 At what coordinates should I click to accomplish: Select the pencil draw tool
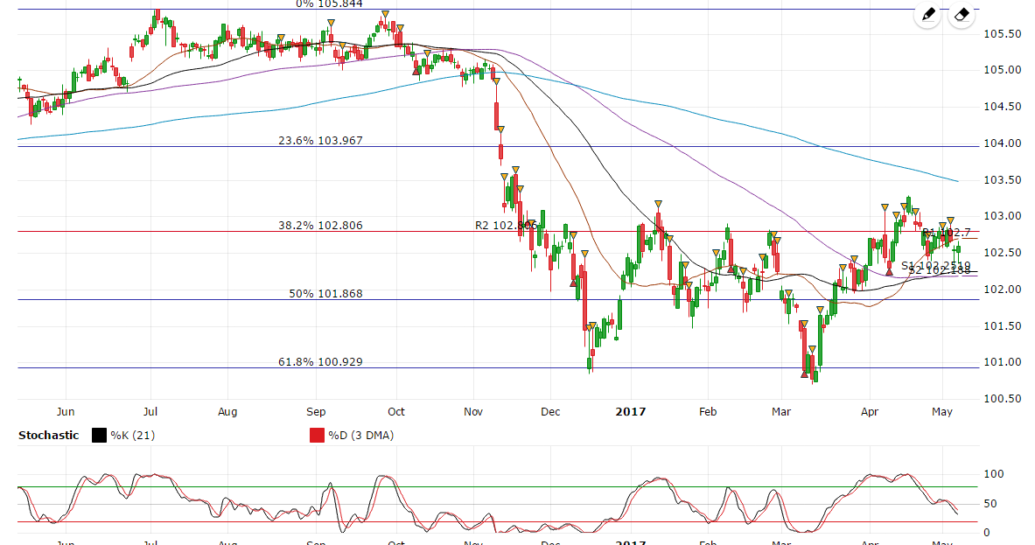(x=927, y=14)
